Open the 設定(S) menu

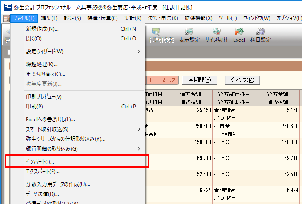coord(72,18)
